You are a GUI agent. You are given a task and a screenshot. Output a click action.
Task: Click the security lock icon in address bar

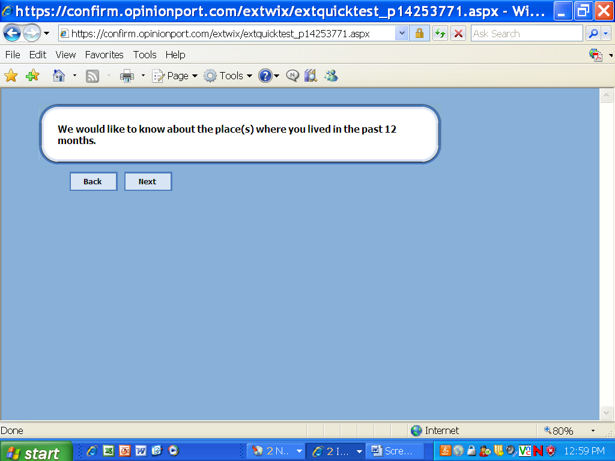coord(419,34)
